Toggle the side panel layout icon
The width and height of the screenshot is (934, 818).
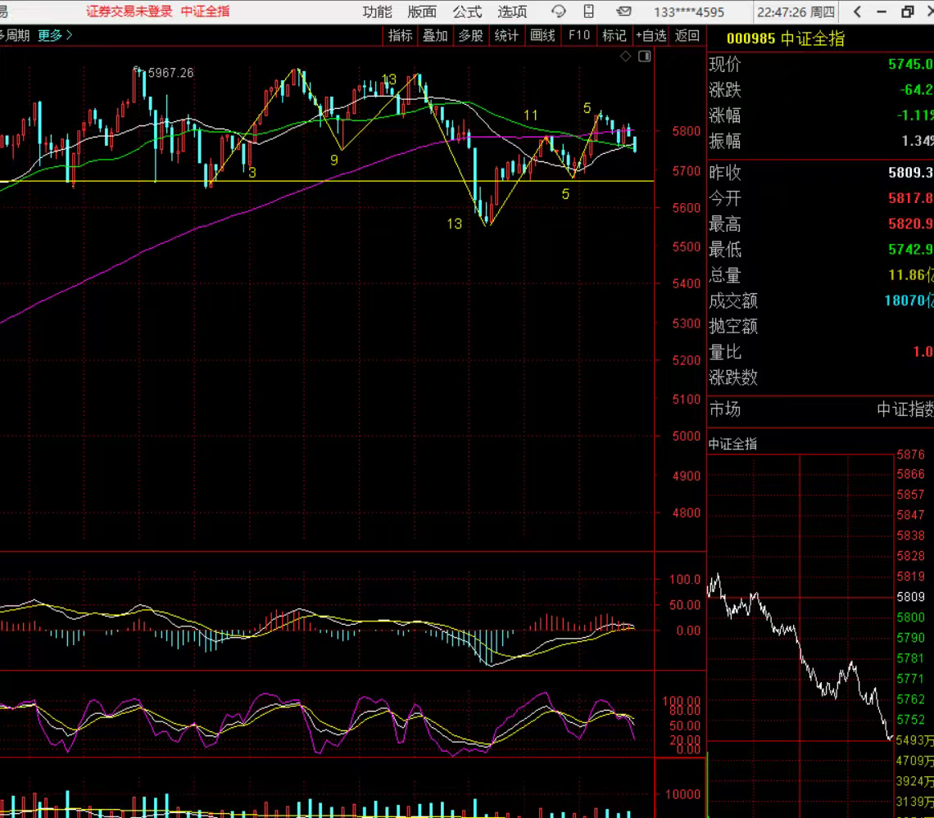tap(645, 56)
